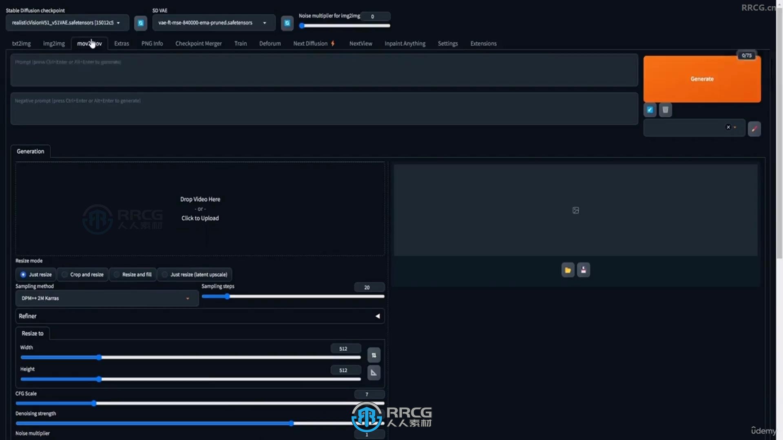Select Just resize mode
Image resolution: width=783 pixels, height=440 pixels.
tap(36, 275)
